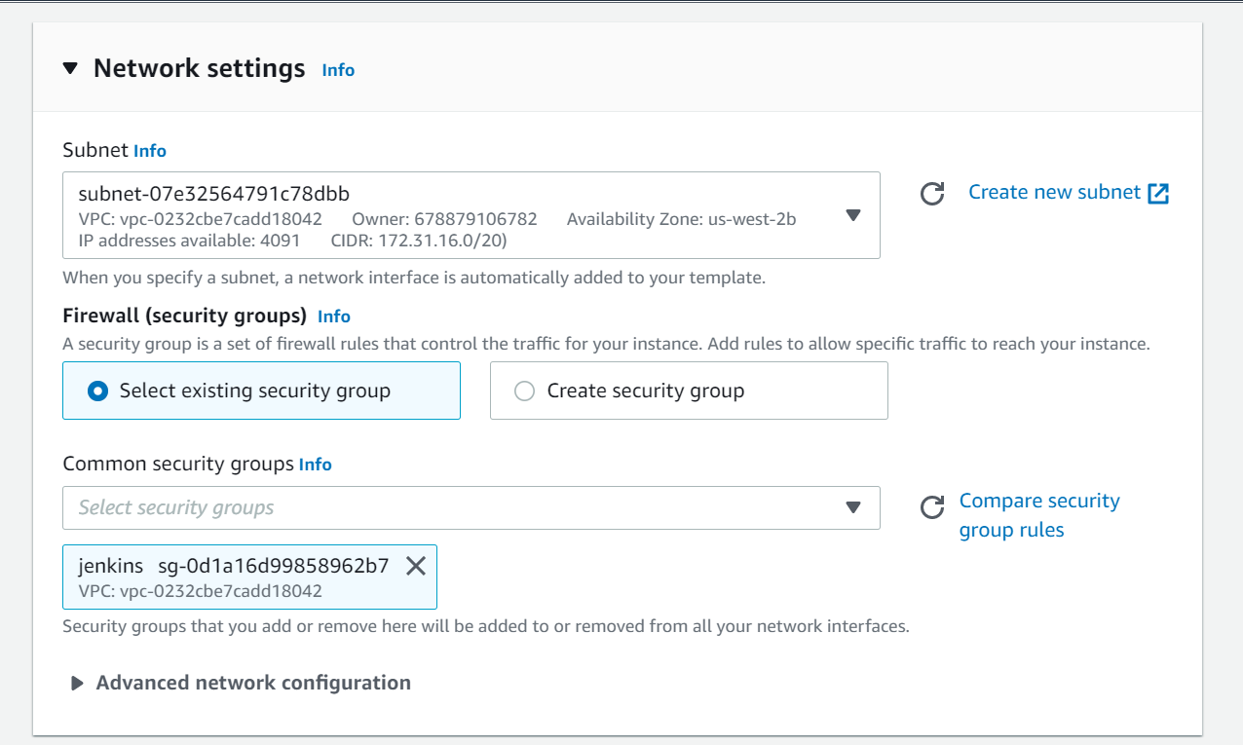Open Info link beside Network settings
The image size is (1243, 745).
(x=338, y=70)
